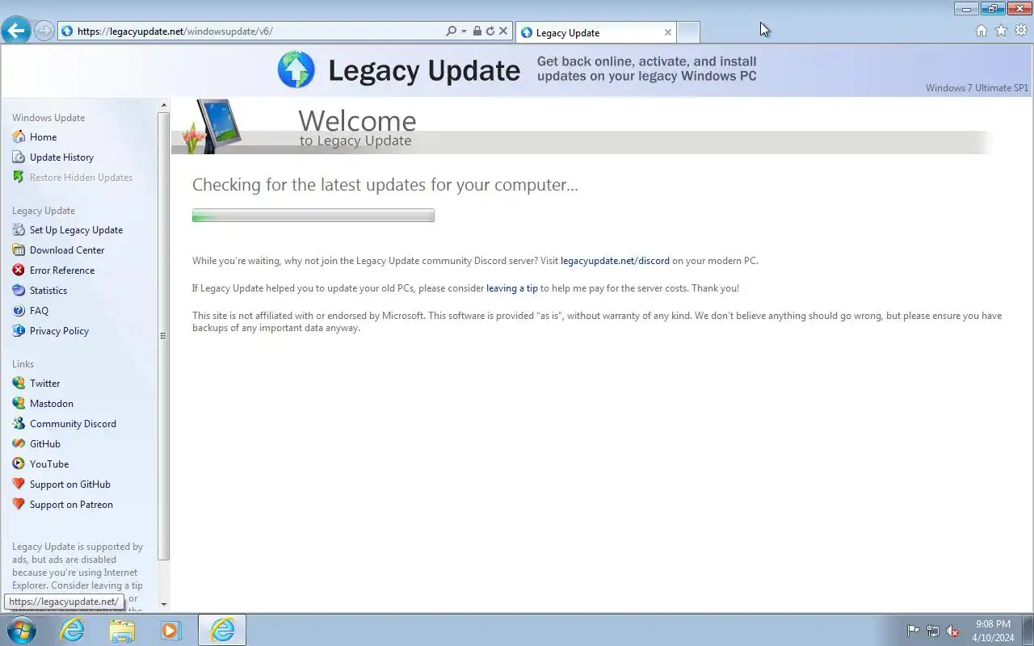
Task: Click the Support on GitHub heart icon
Action: tap(19, 484)
